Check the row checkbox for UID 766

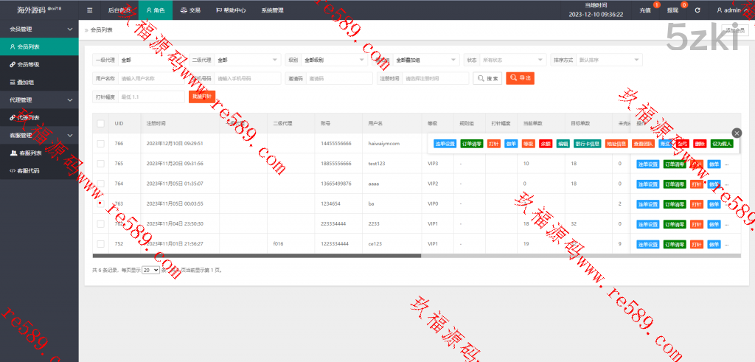(100, 143)
